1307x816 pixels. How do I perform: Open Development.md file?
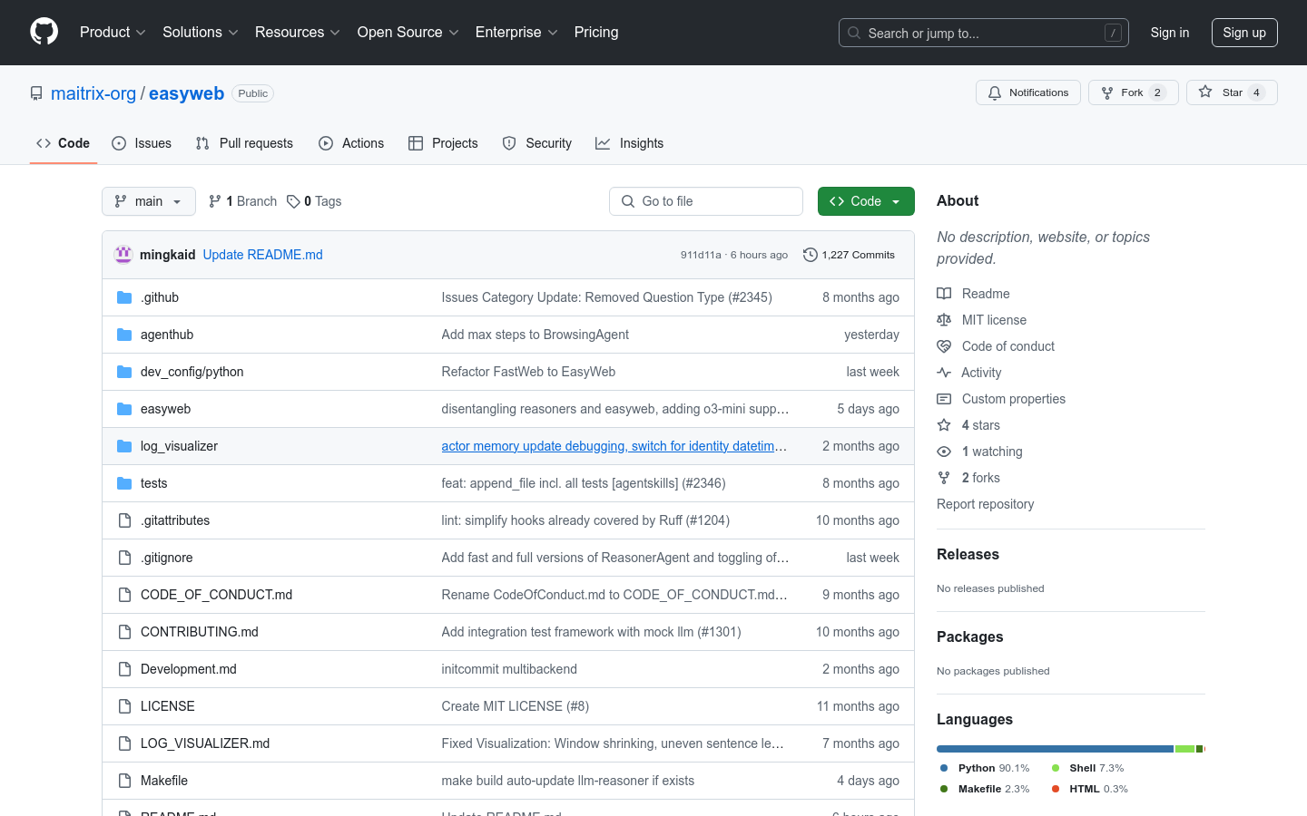[189, 669]
